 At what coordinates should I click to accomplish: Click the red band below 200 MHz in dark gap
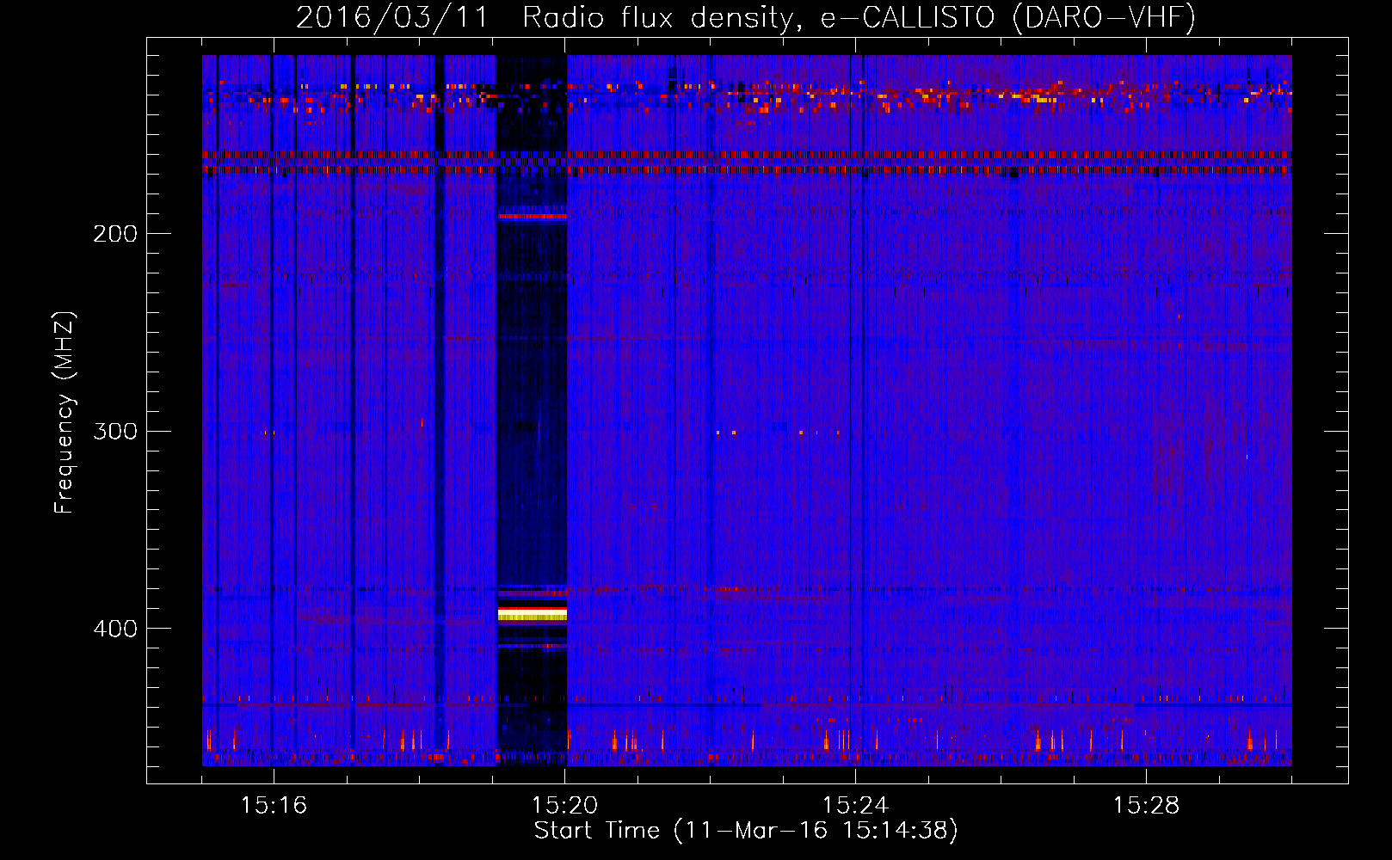[533, 216]
